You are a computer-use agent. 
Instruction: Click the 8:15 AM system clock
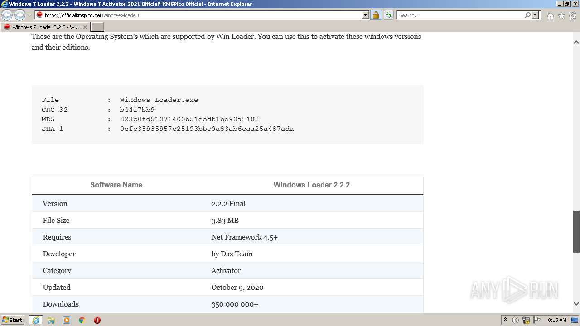point(557,320)
